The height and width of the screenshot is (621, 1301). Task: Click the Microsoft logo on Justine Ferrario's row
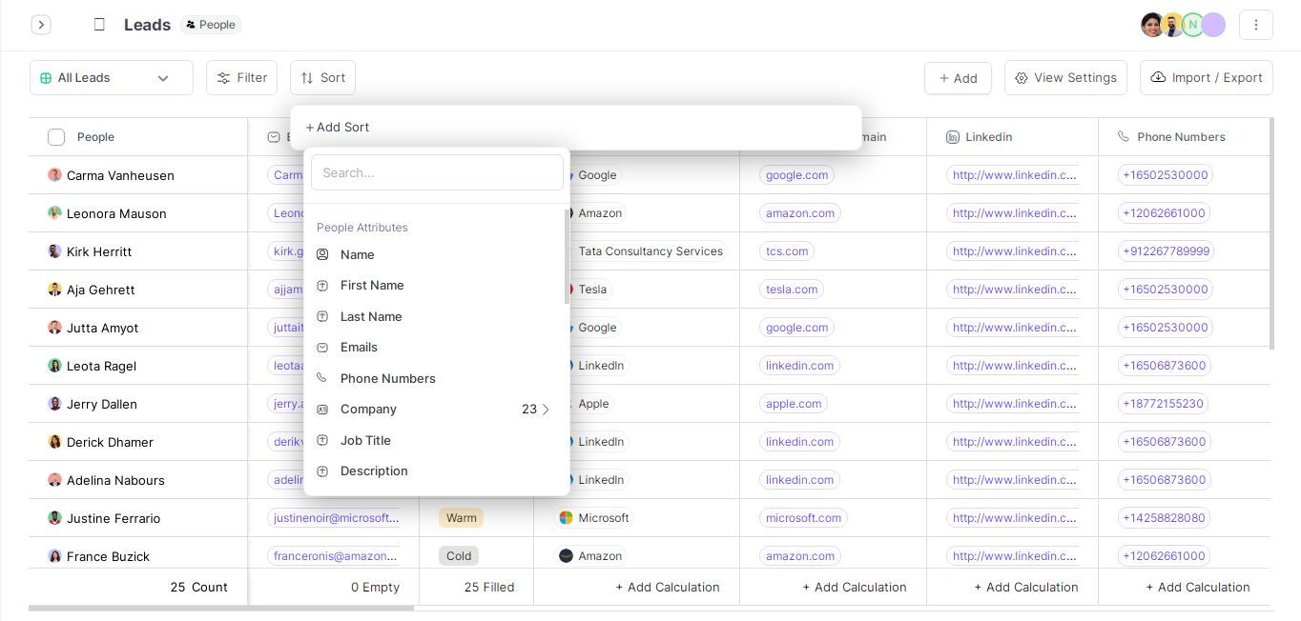tap(566, 518)
